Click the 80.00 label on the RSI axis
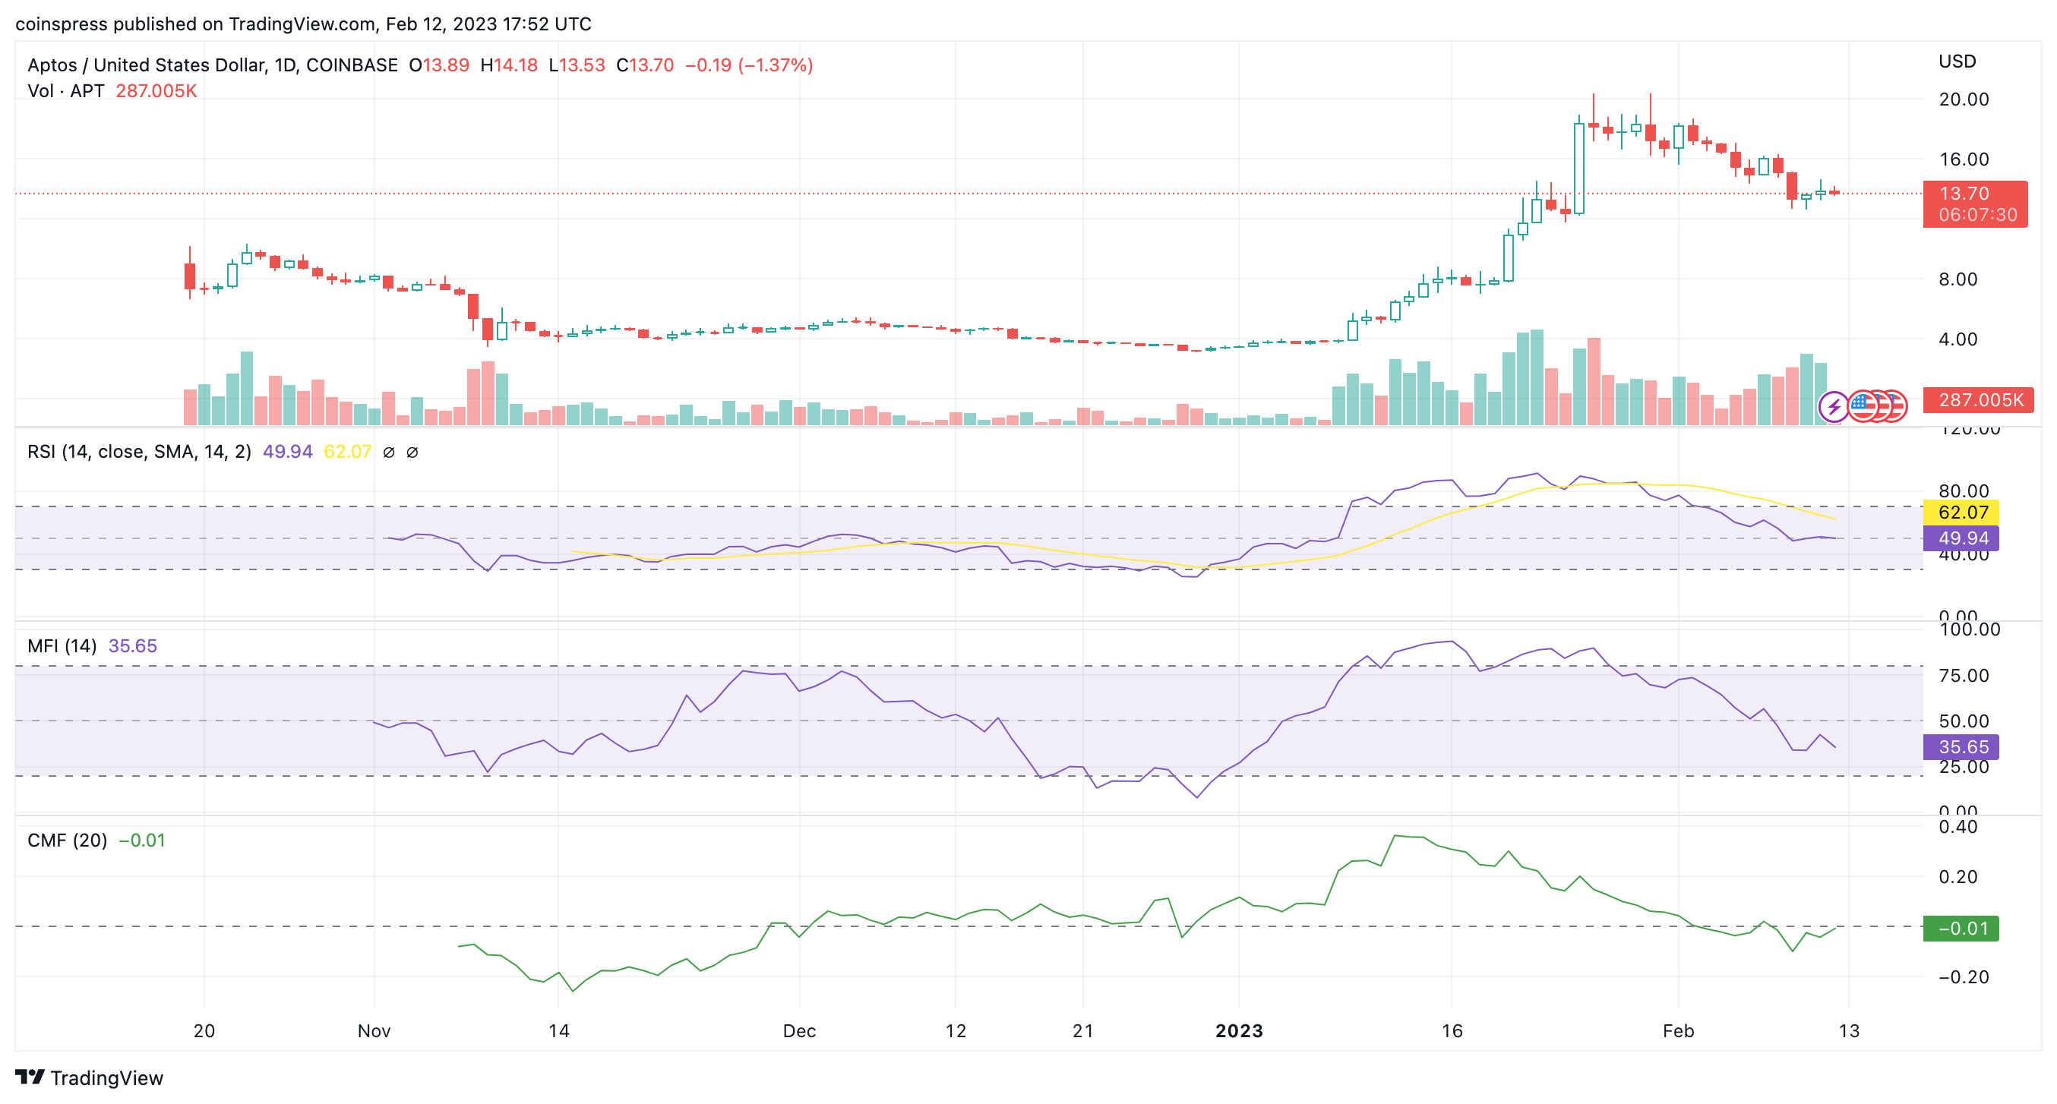Screen dimensions: 2057x1104 point(1964,491)
